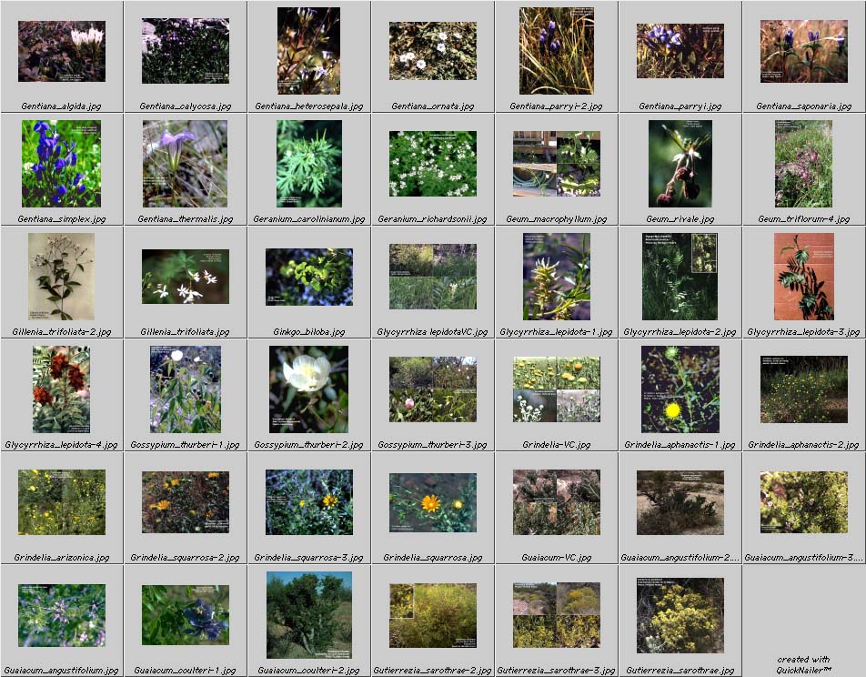Select the Glycyrrhiza_lepidota-4.jpg thumbnail
The image size is (866, 677).
tap(62, 389)
